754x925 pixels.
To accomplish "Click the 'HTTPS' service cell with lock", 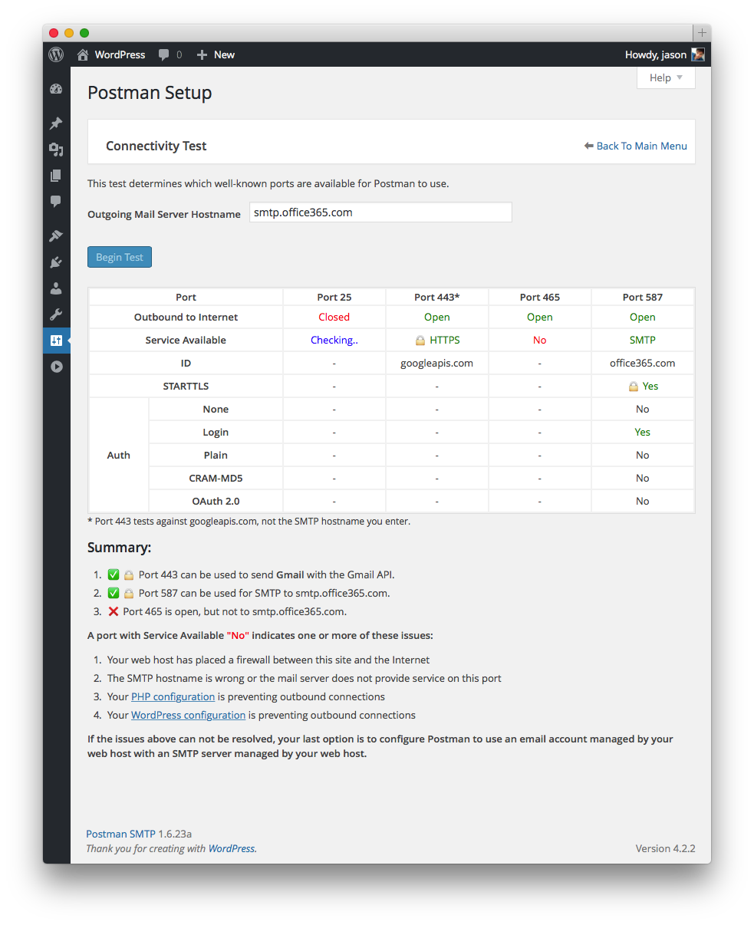I will (x=437, y=340).
